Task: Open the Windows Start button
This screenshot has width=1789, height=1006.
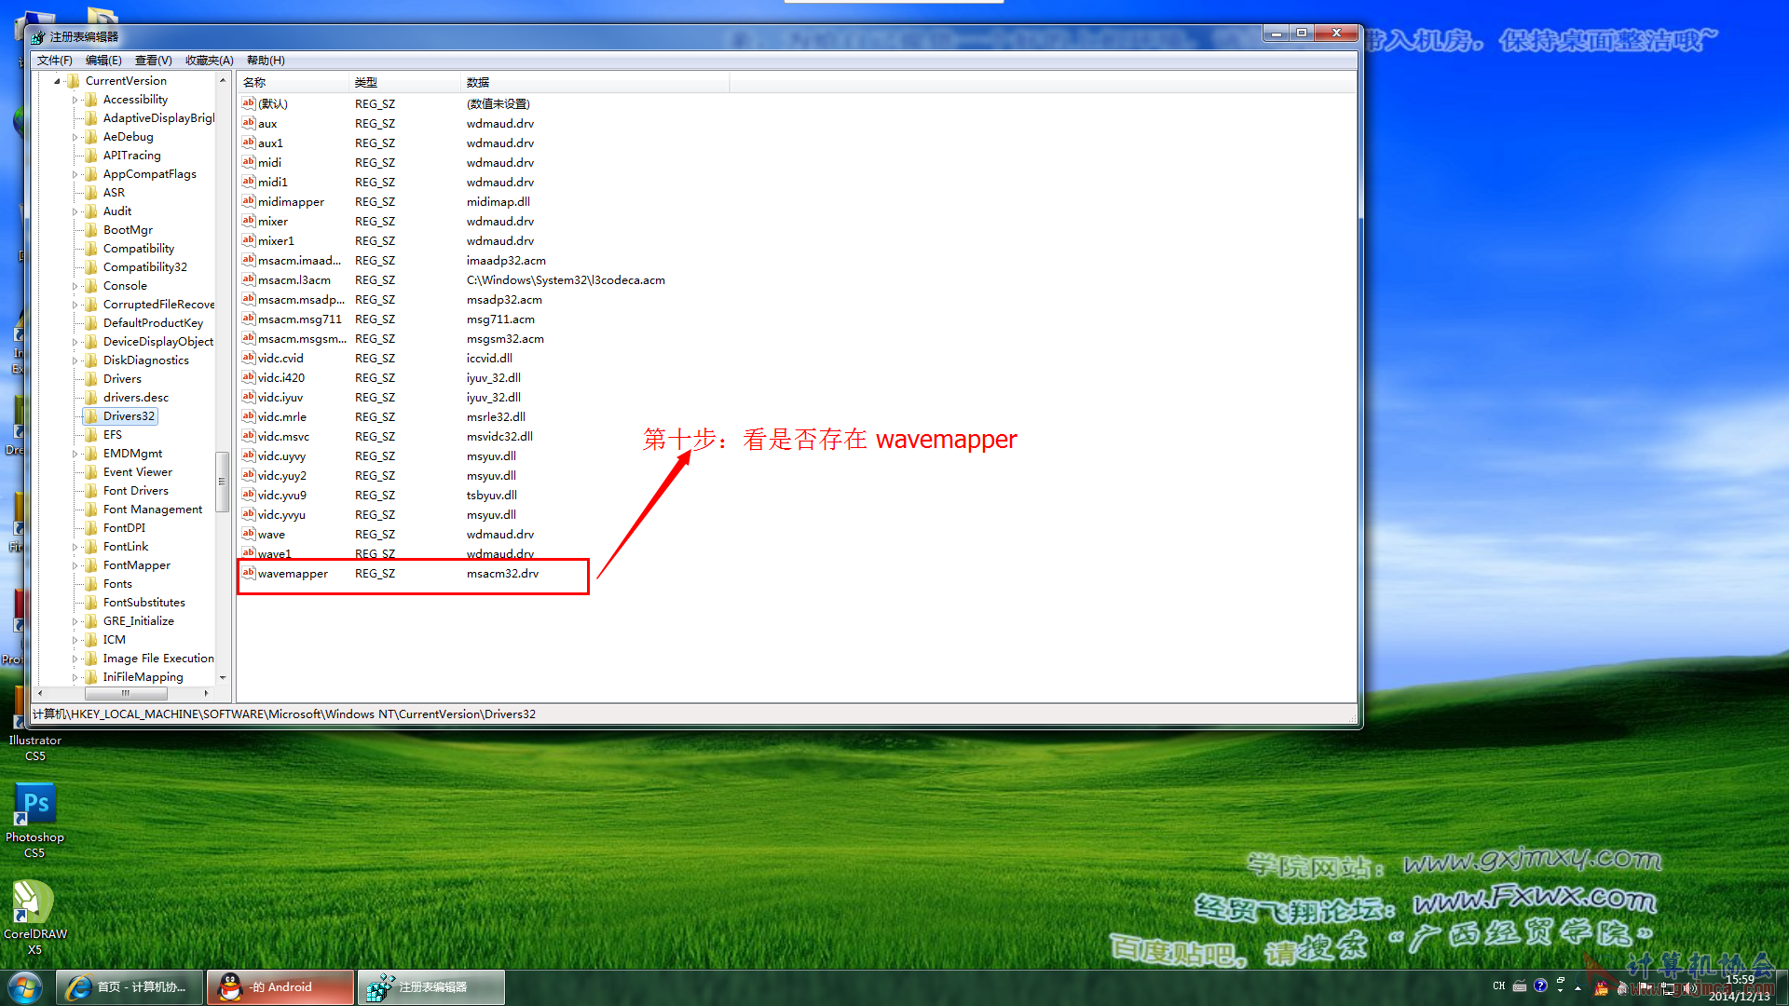Action: [x=25, y=987]
